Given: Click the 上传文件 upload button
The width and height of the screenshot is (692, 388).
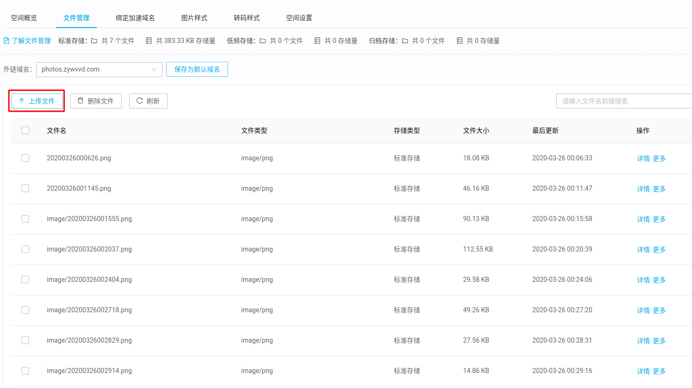Looking at the screenshot, I should click(x=37, y=101).
